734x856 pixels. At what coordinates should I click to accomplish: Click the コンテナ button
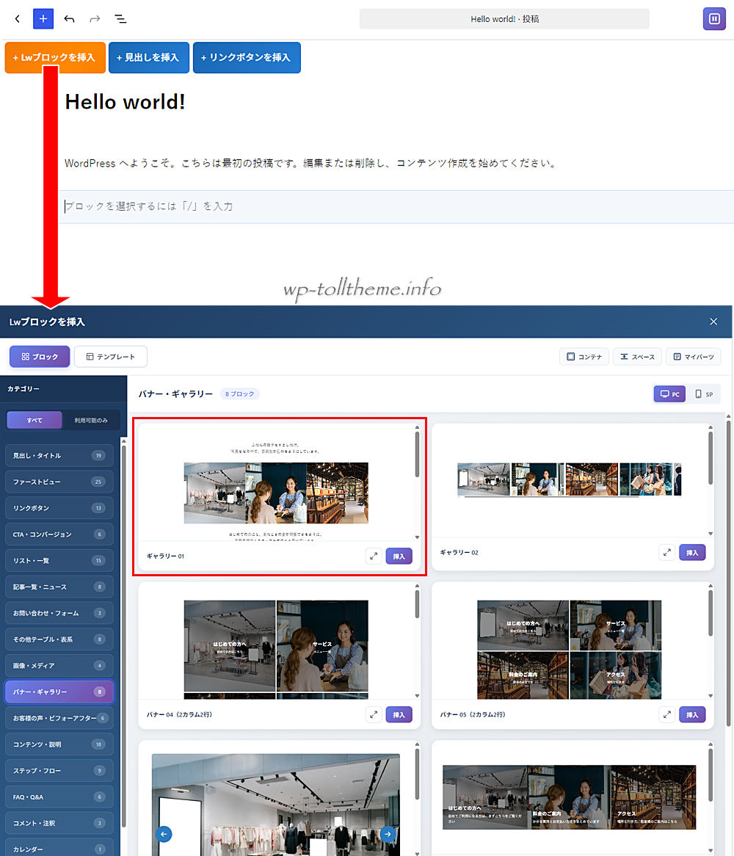click(584, 357)
